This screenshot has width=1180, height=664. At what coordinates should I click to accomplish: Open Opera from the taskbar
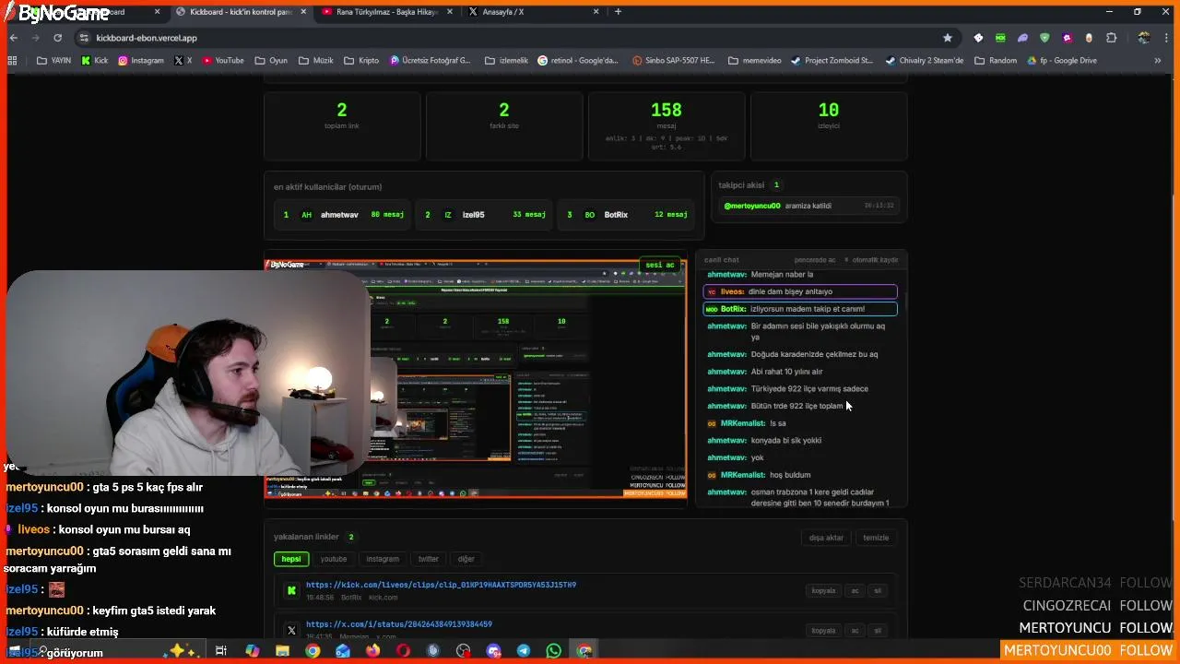[403, 651]
